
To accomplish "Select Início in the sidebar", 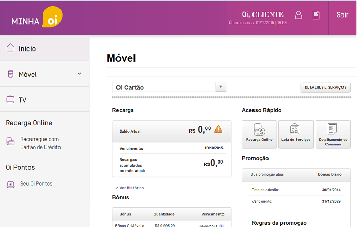I will pyautogui.click(x=27, y=48).
